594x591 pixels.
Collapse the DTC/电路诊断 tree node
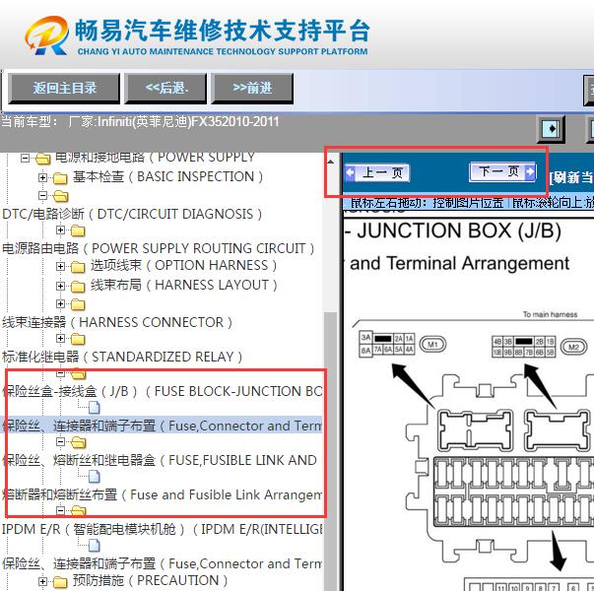pyautogui.click(x=42, y=195)
